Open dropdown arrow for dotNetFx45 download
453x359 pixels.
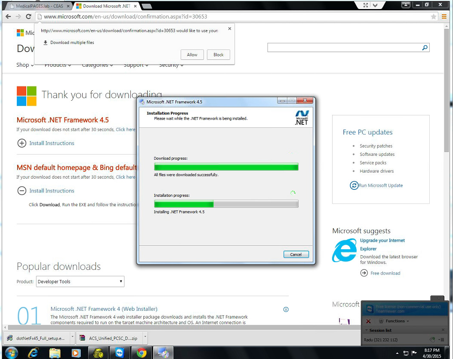click(73, 337)
